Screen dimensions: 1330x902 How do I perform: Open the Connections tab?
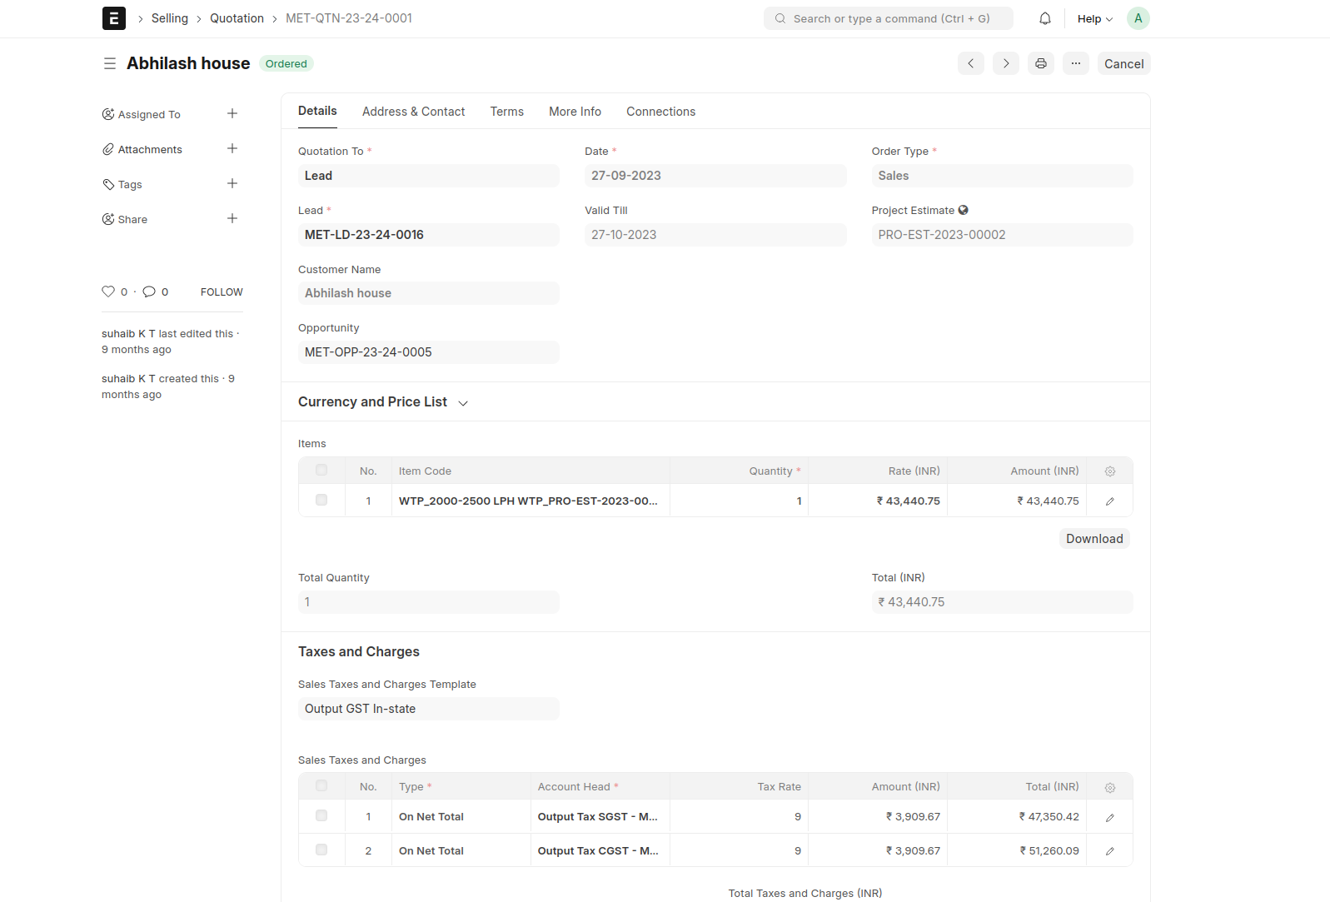pyautogui.click(x=660, y=112)
